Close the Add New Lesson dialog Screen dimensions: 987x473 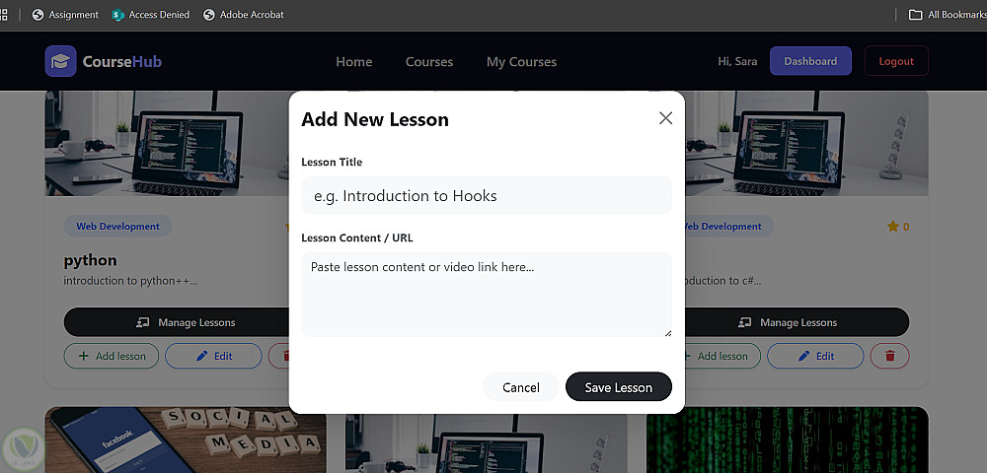(665, 118)
